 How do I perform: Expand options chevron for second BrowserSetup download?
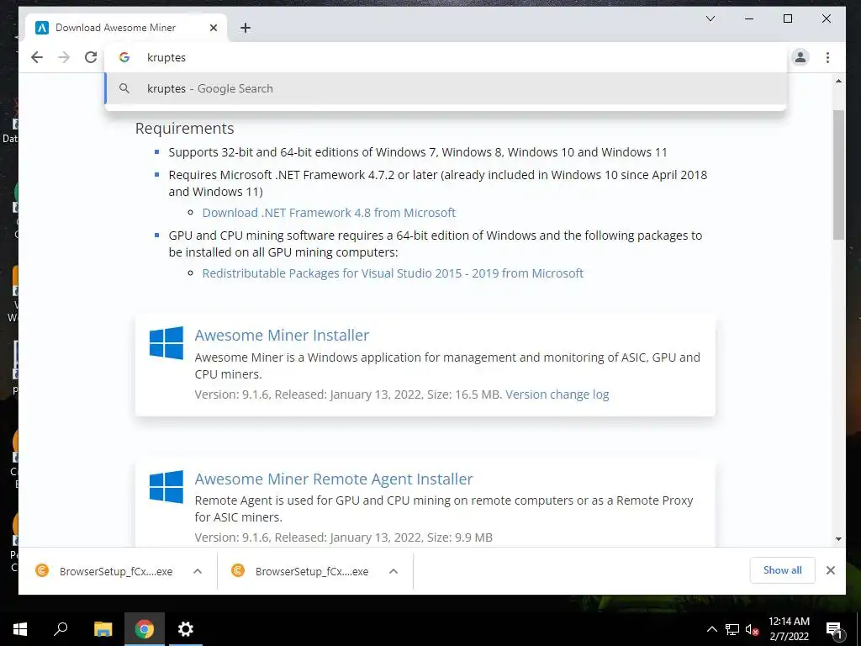[x=394, y=571]
